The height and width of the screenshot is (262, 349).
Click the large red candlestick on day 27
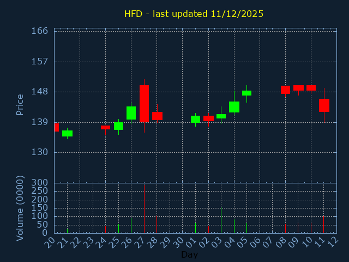(x=144, y=103)
